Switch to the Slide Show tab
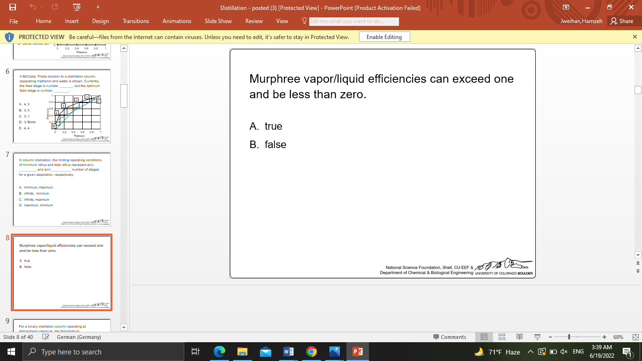The height and width of the screenshot is (361, 642). coord(218,21)
